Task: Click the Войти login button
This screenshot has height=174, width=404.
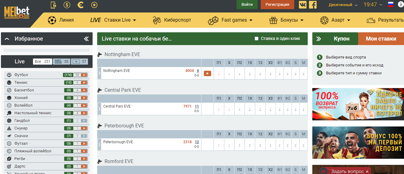Action: [x=247, y=5]
